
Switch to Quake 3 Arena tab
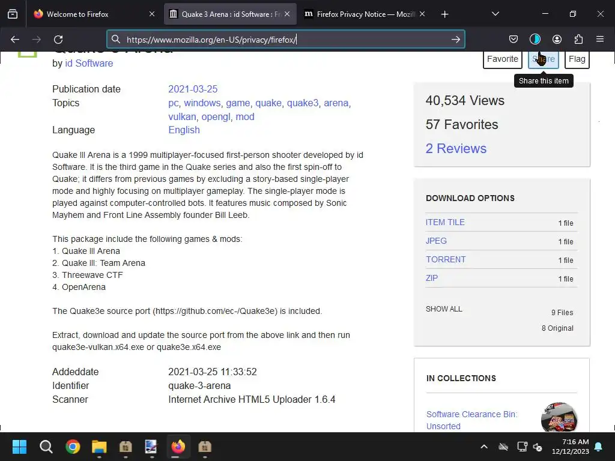(x=230, y=14)
